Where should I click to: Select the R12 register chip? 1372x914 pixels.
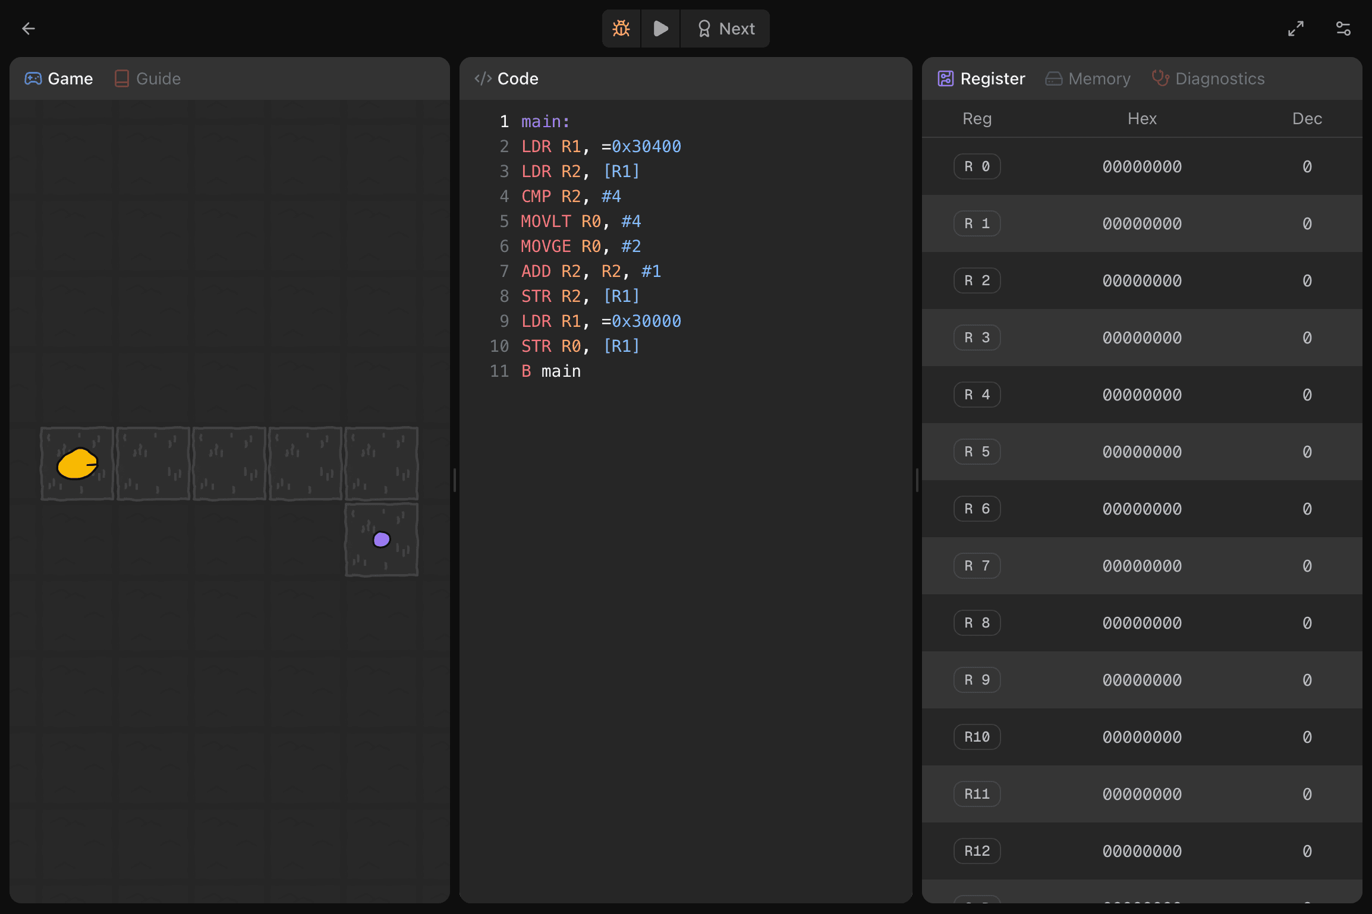(x=977, y=850)
